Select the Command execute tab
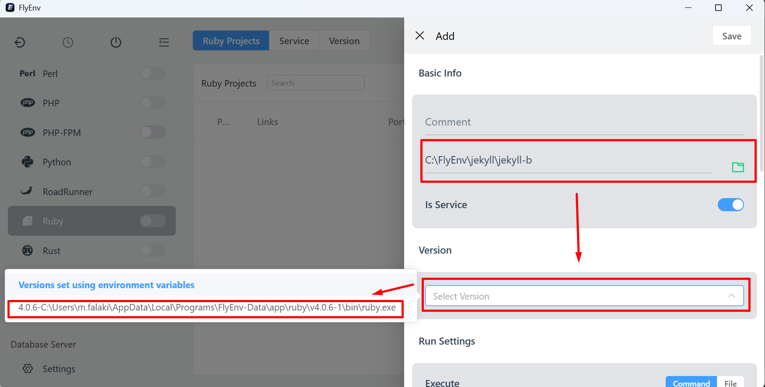 691,382
